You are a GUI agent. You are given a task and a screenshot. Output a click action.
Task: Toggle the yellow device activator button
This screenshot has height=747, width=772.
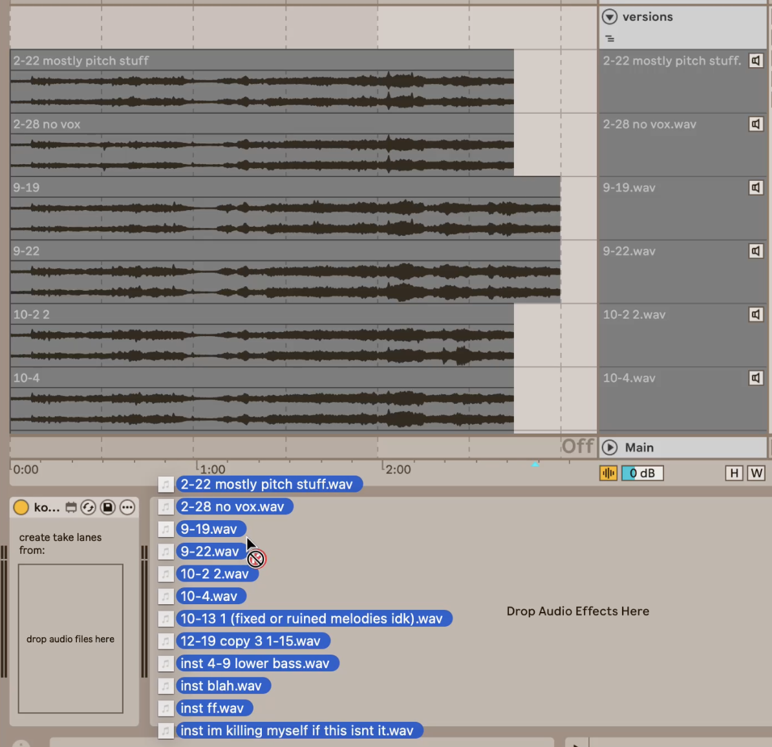(21, 507)
